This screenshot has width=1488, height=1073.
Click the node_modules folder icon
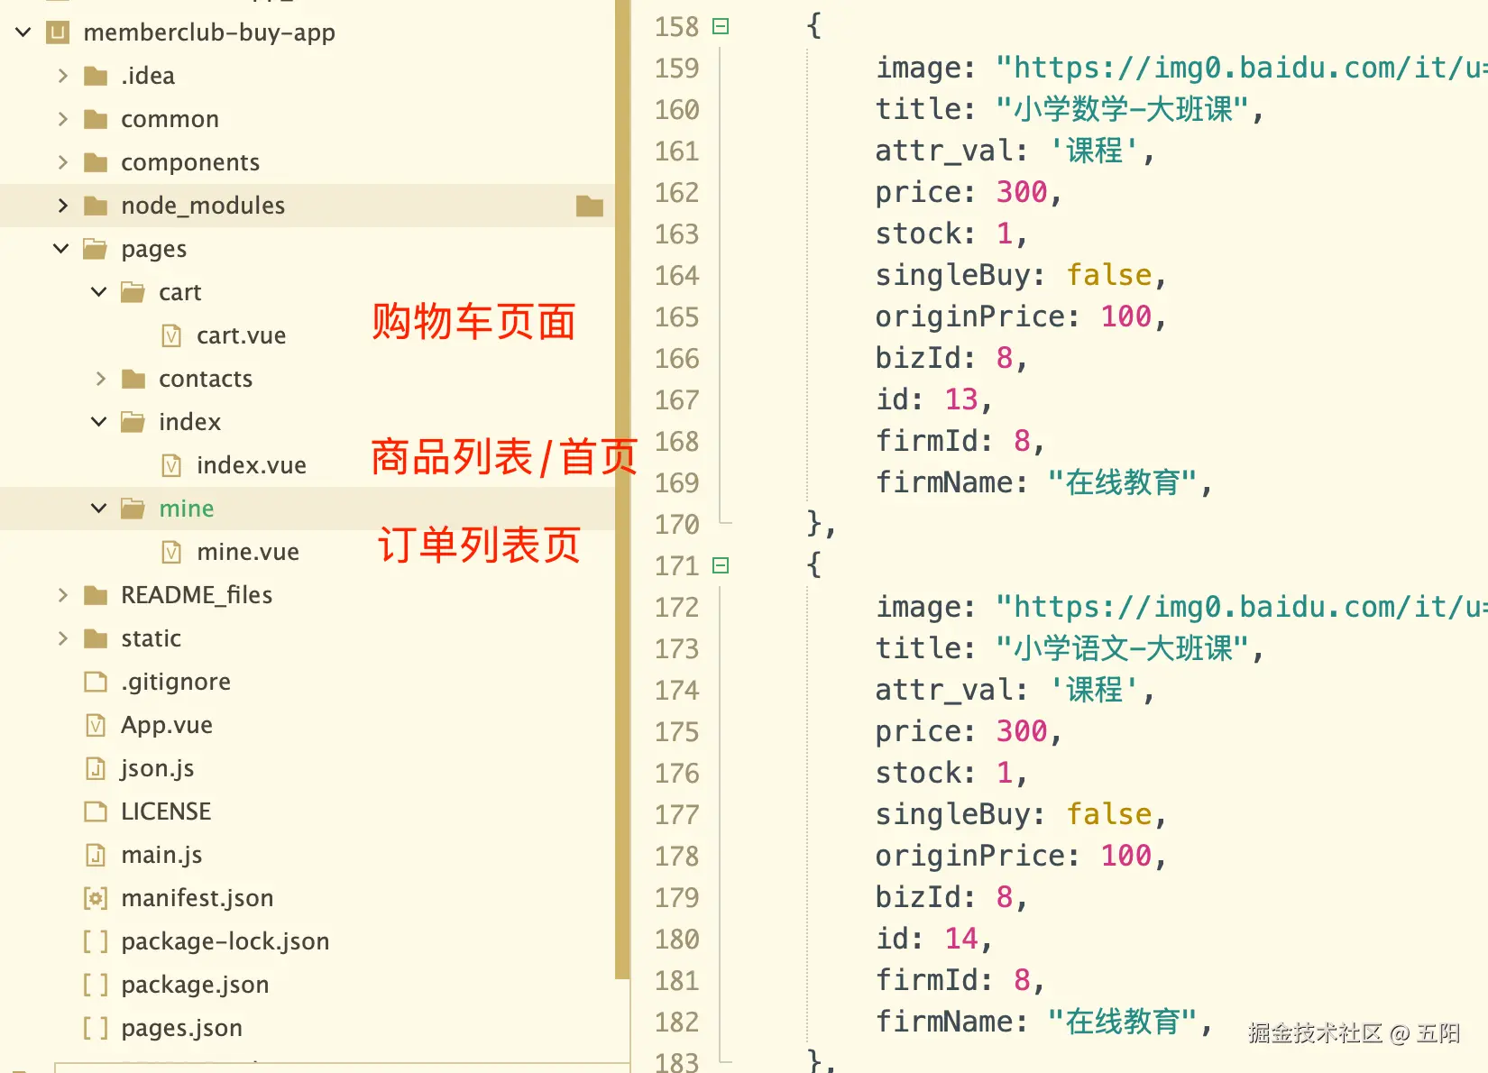(96, 206)
